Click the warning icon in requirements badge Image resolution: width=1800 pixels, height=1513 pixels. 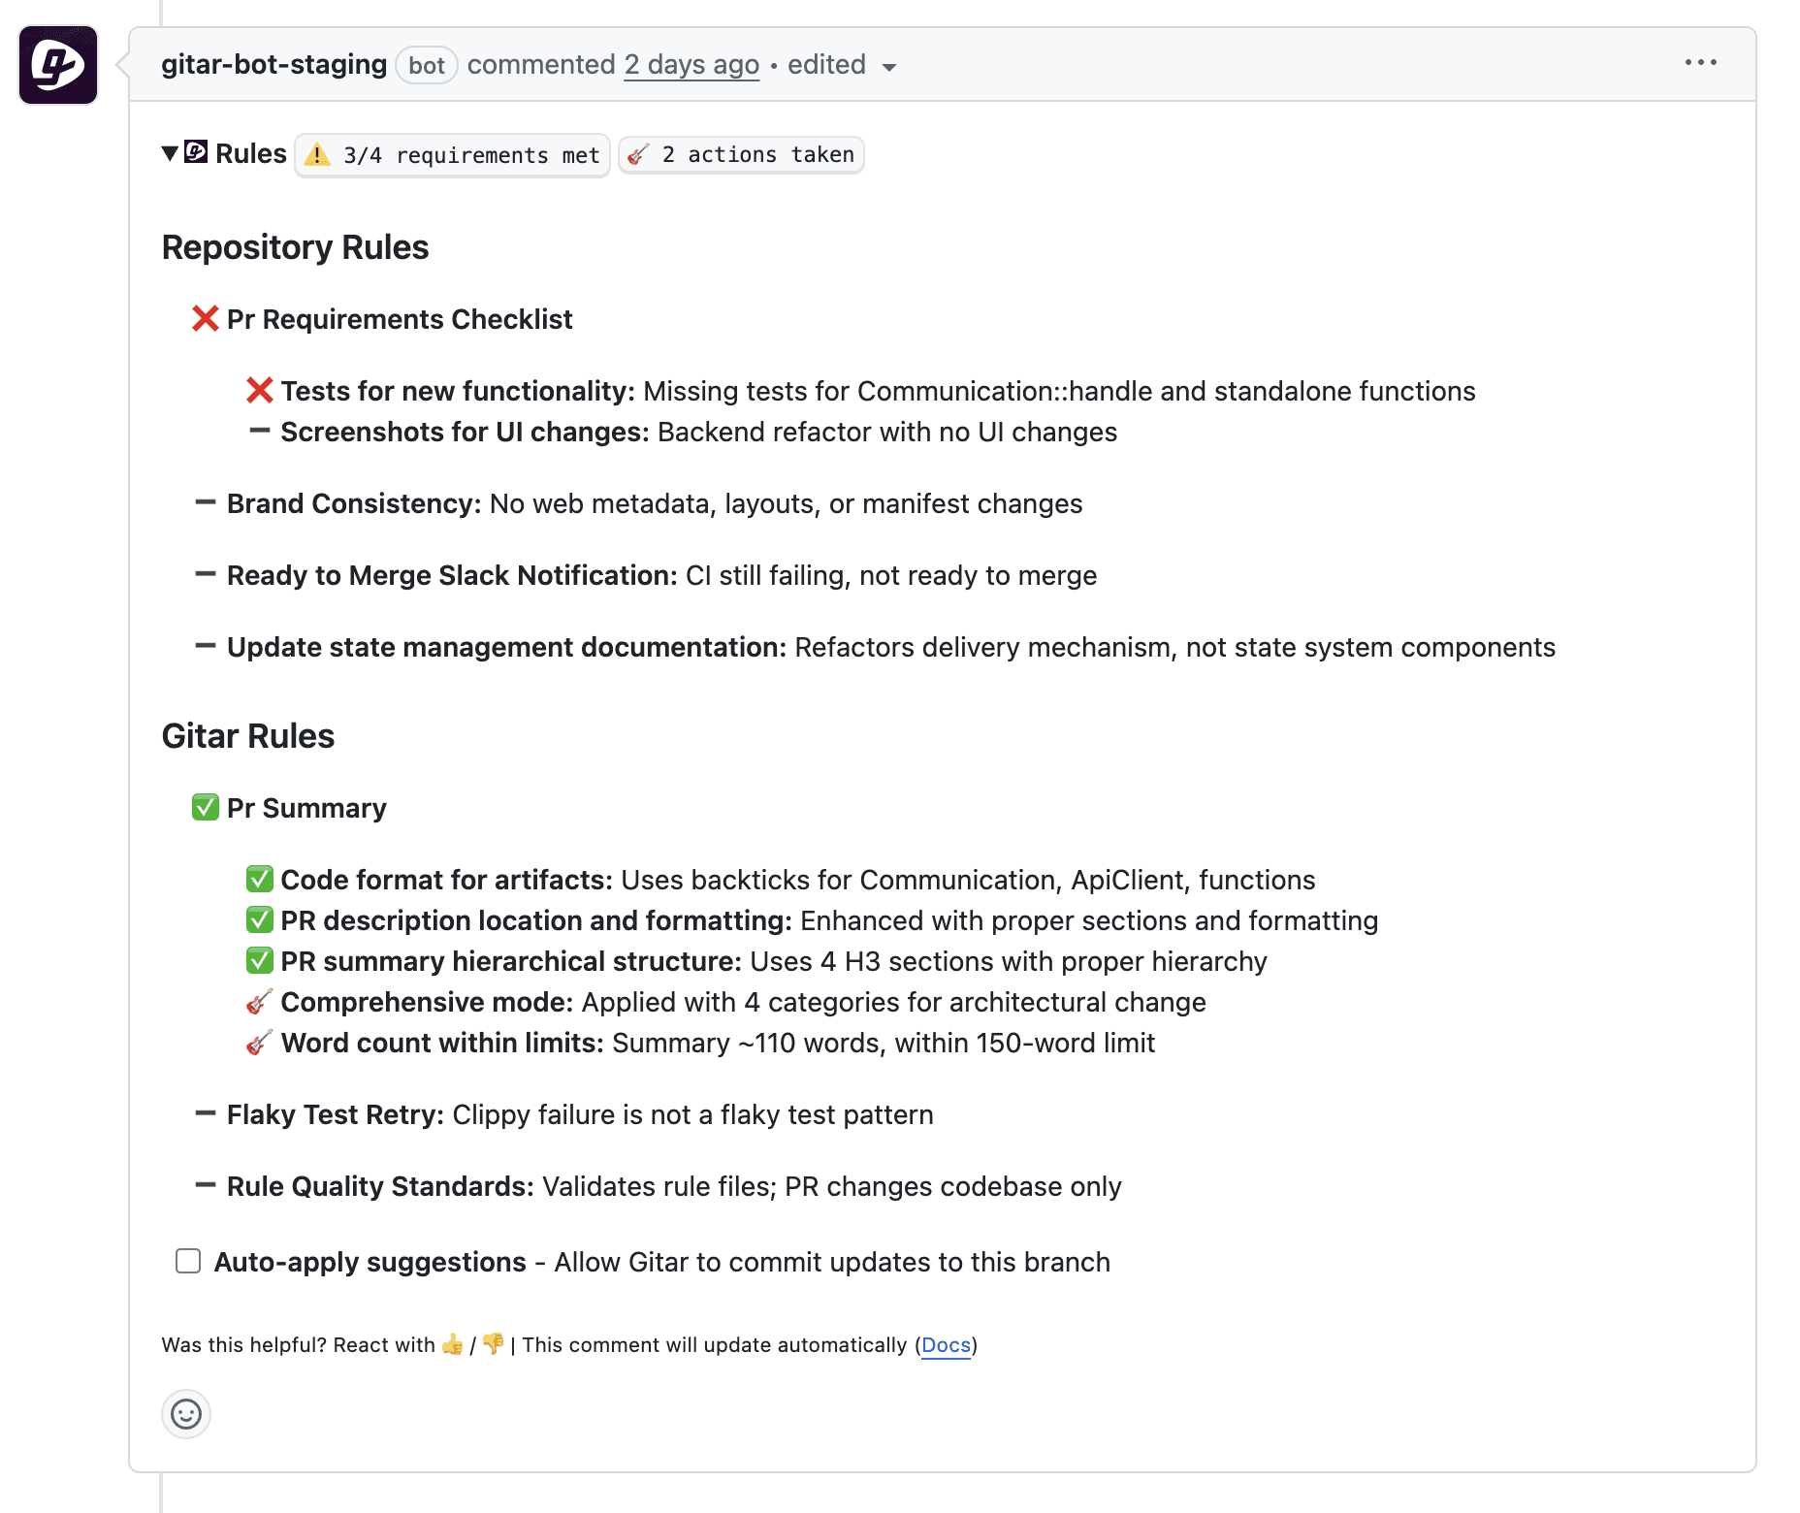[317, 155]
